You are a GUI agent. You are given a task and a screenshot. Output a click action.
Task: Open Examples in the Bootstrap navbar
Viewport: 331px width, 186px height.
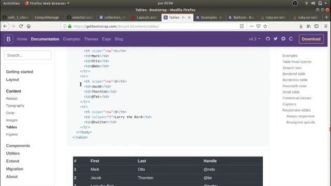pos(71,39)
